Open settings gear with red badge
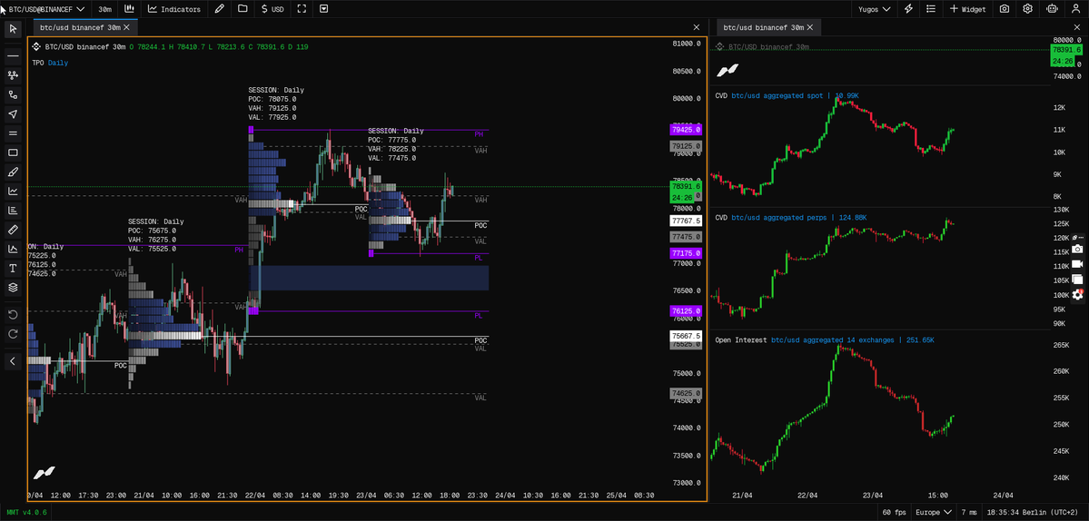The height and width of the screenshot is (521, 1089). click(x=1077, y=294)
